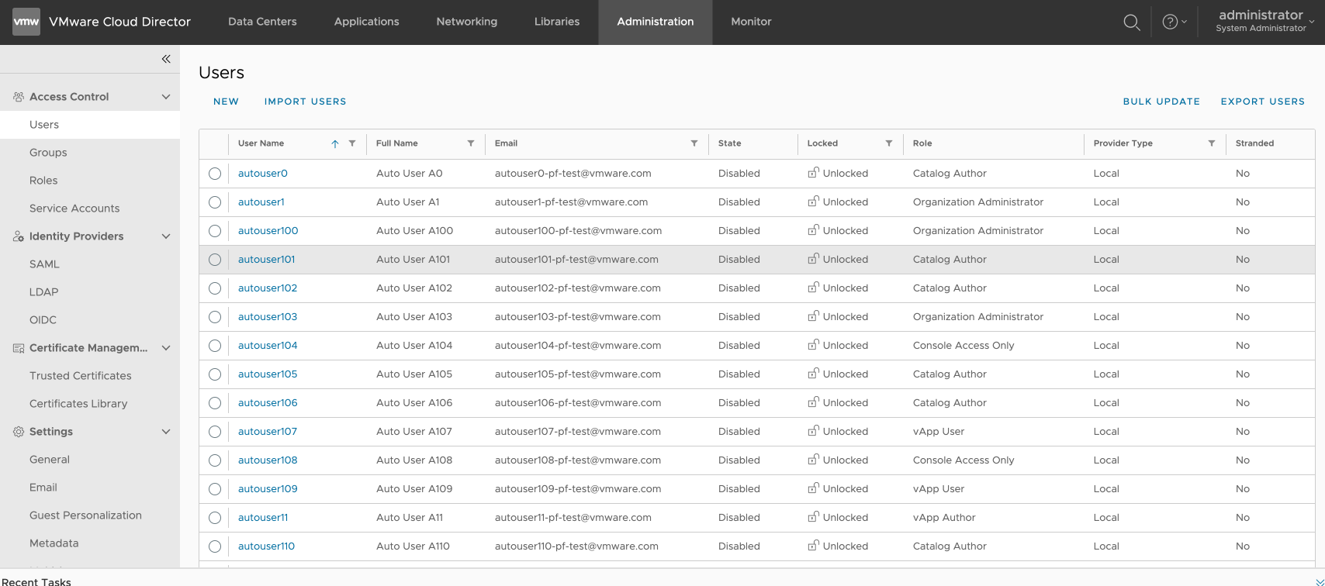Screen dimensions: 1325x586
Task: Open the Monitor tab
Action: coord(751,22)
